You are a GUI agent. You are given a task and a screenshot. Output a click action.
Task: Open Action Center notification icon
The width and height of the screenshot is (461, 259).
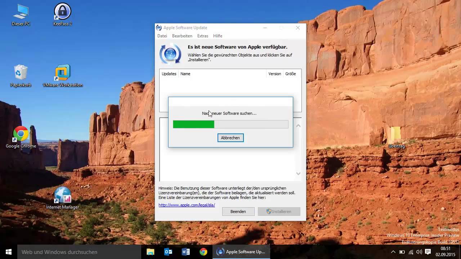pyautogui.click(x=428, y=252)
